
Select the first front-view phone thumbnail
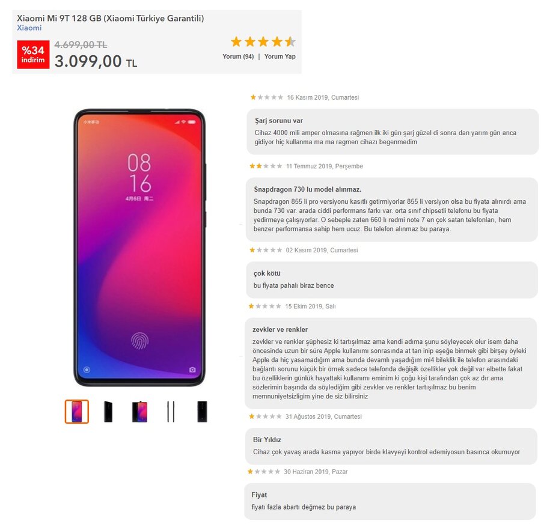[77, 412]
